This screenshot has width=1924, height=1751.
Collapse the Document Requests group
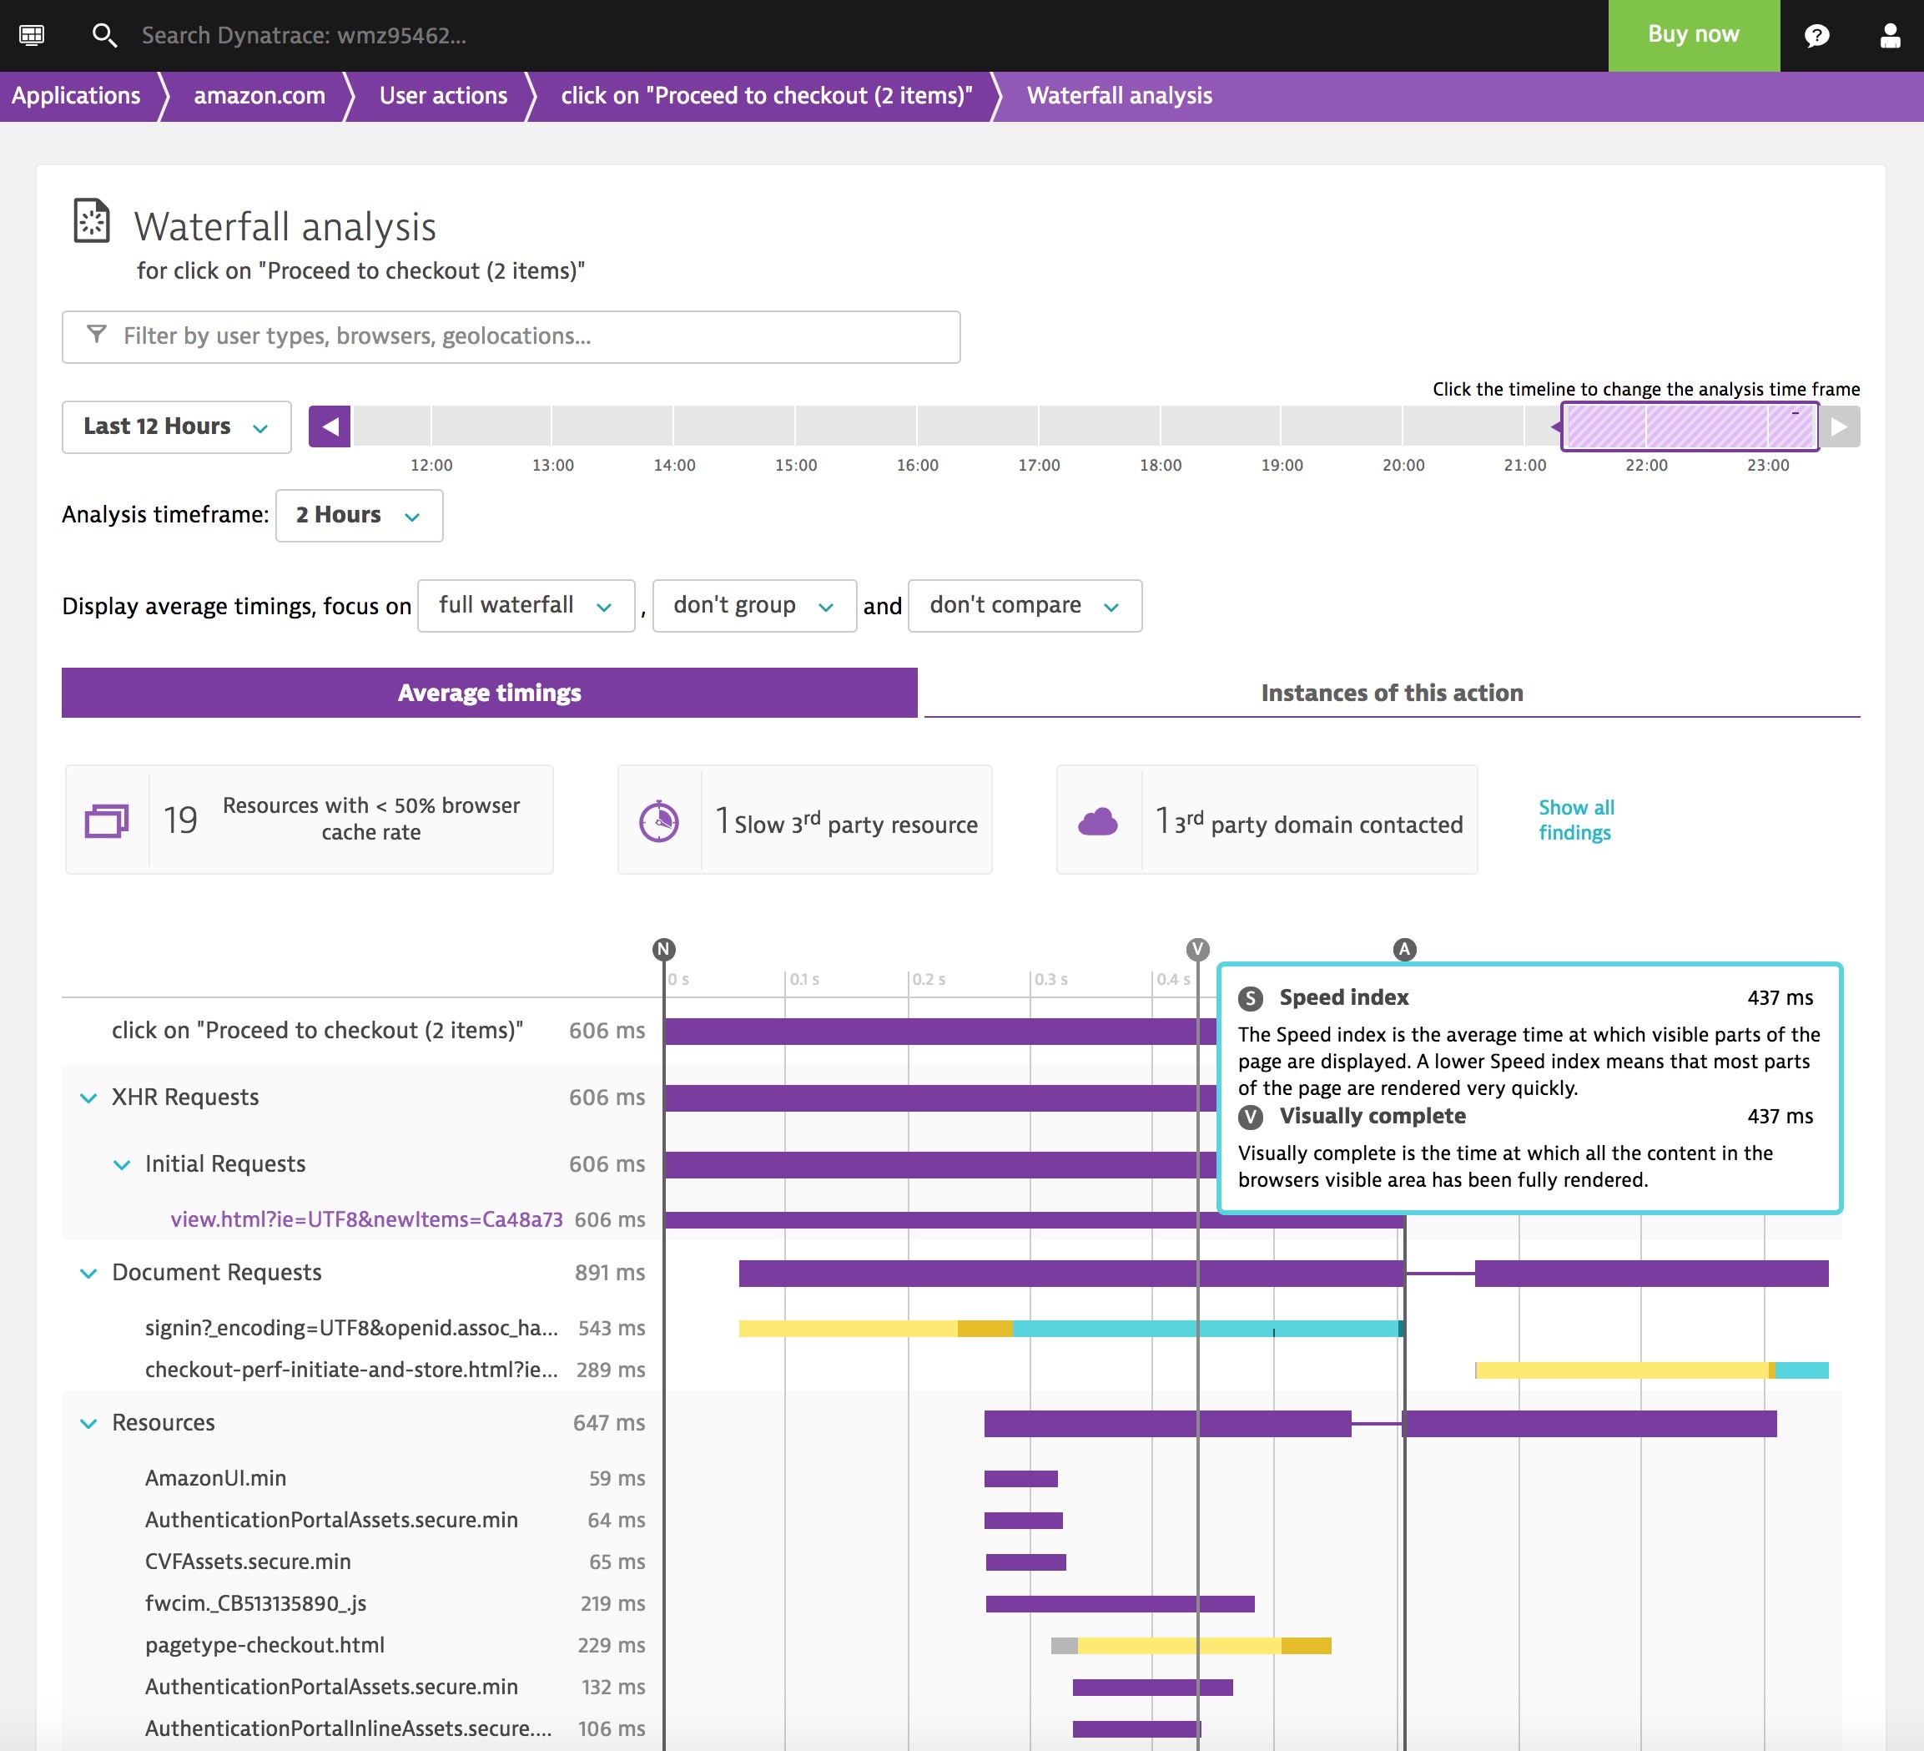point(88,1274)
